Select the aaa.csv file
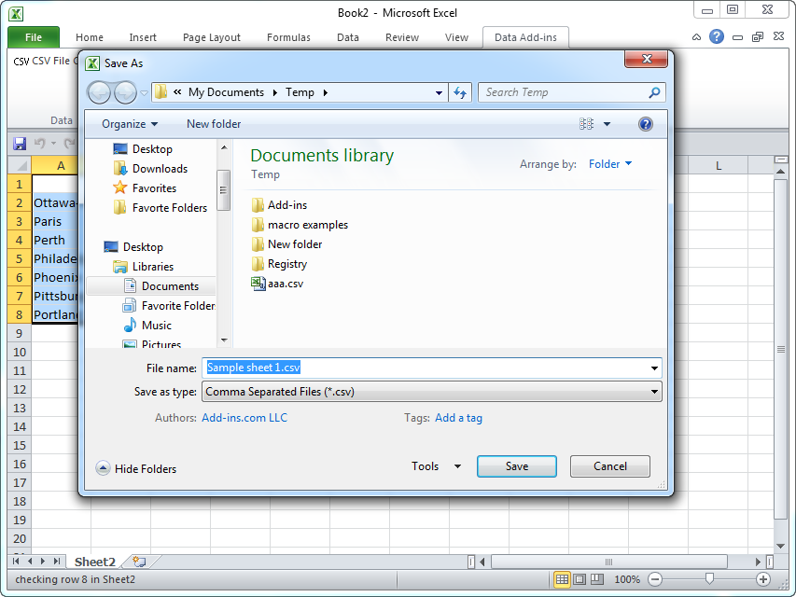Screen dimensions: 796x597 [277, 284]
